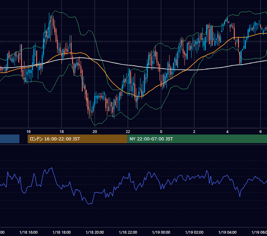Click the NY 22:00-07:00 JST session bar

197,139
